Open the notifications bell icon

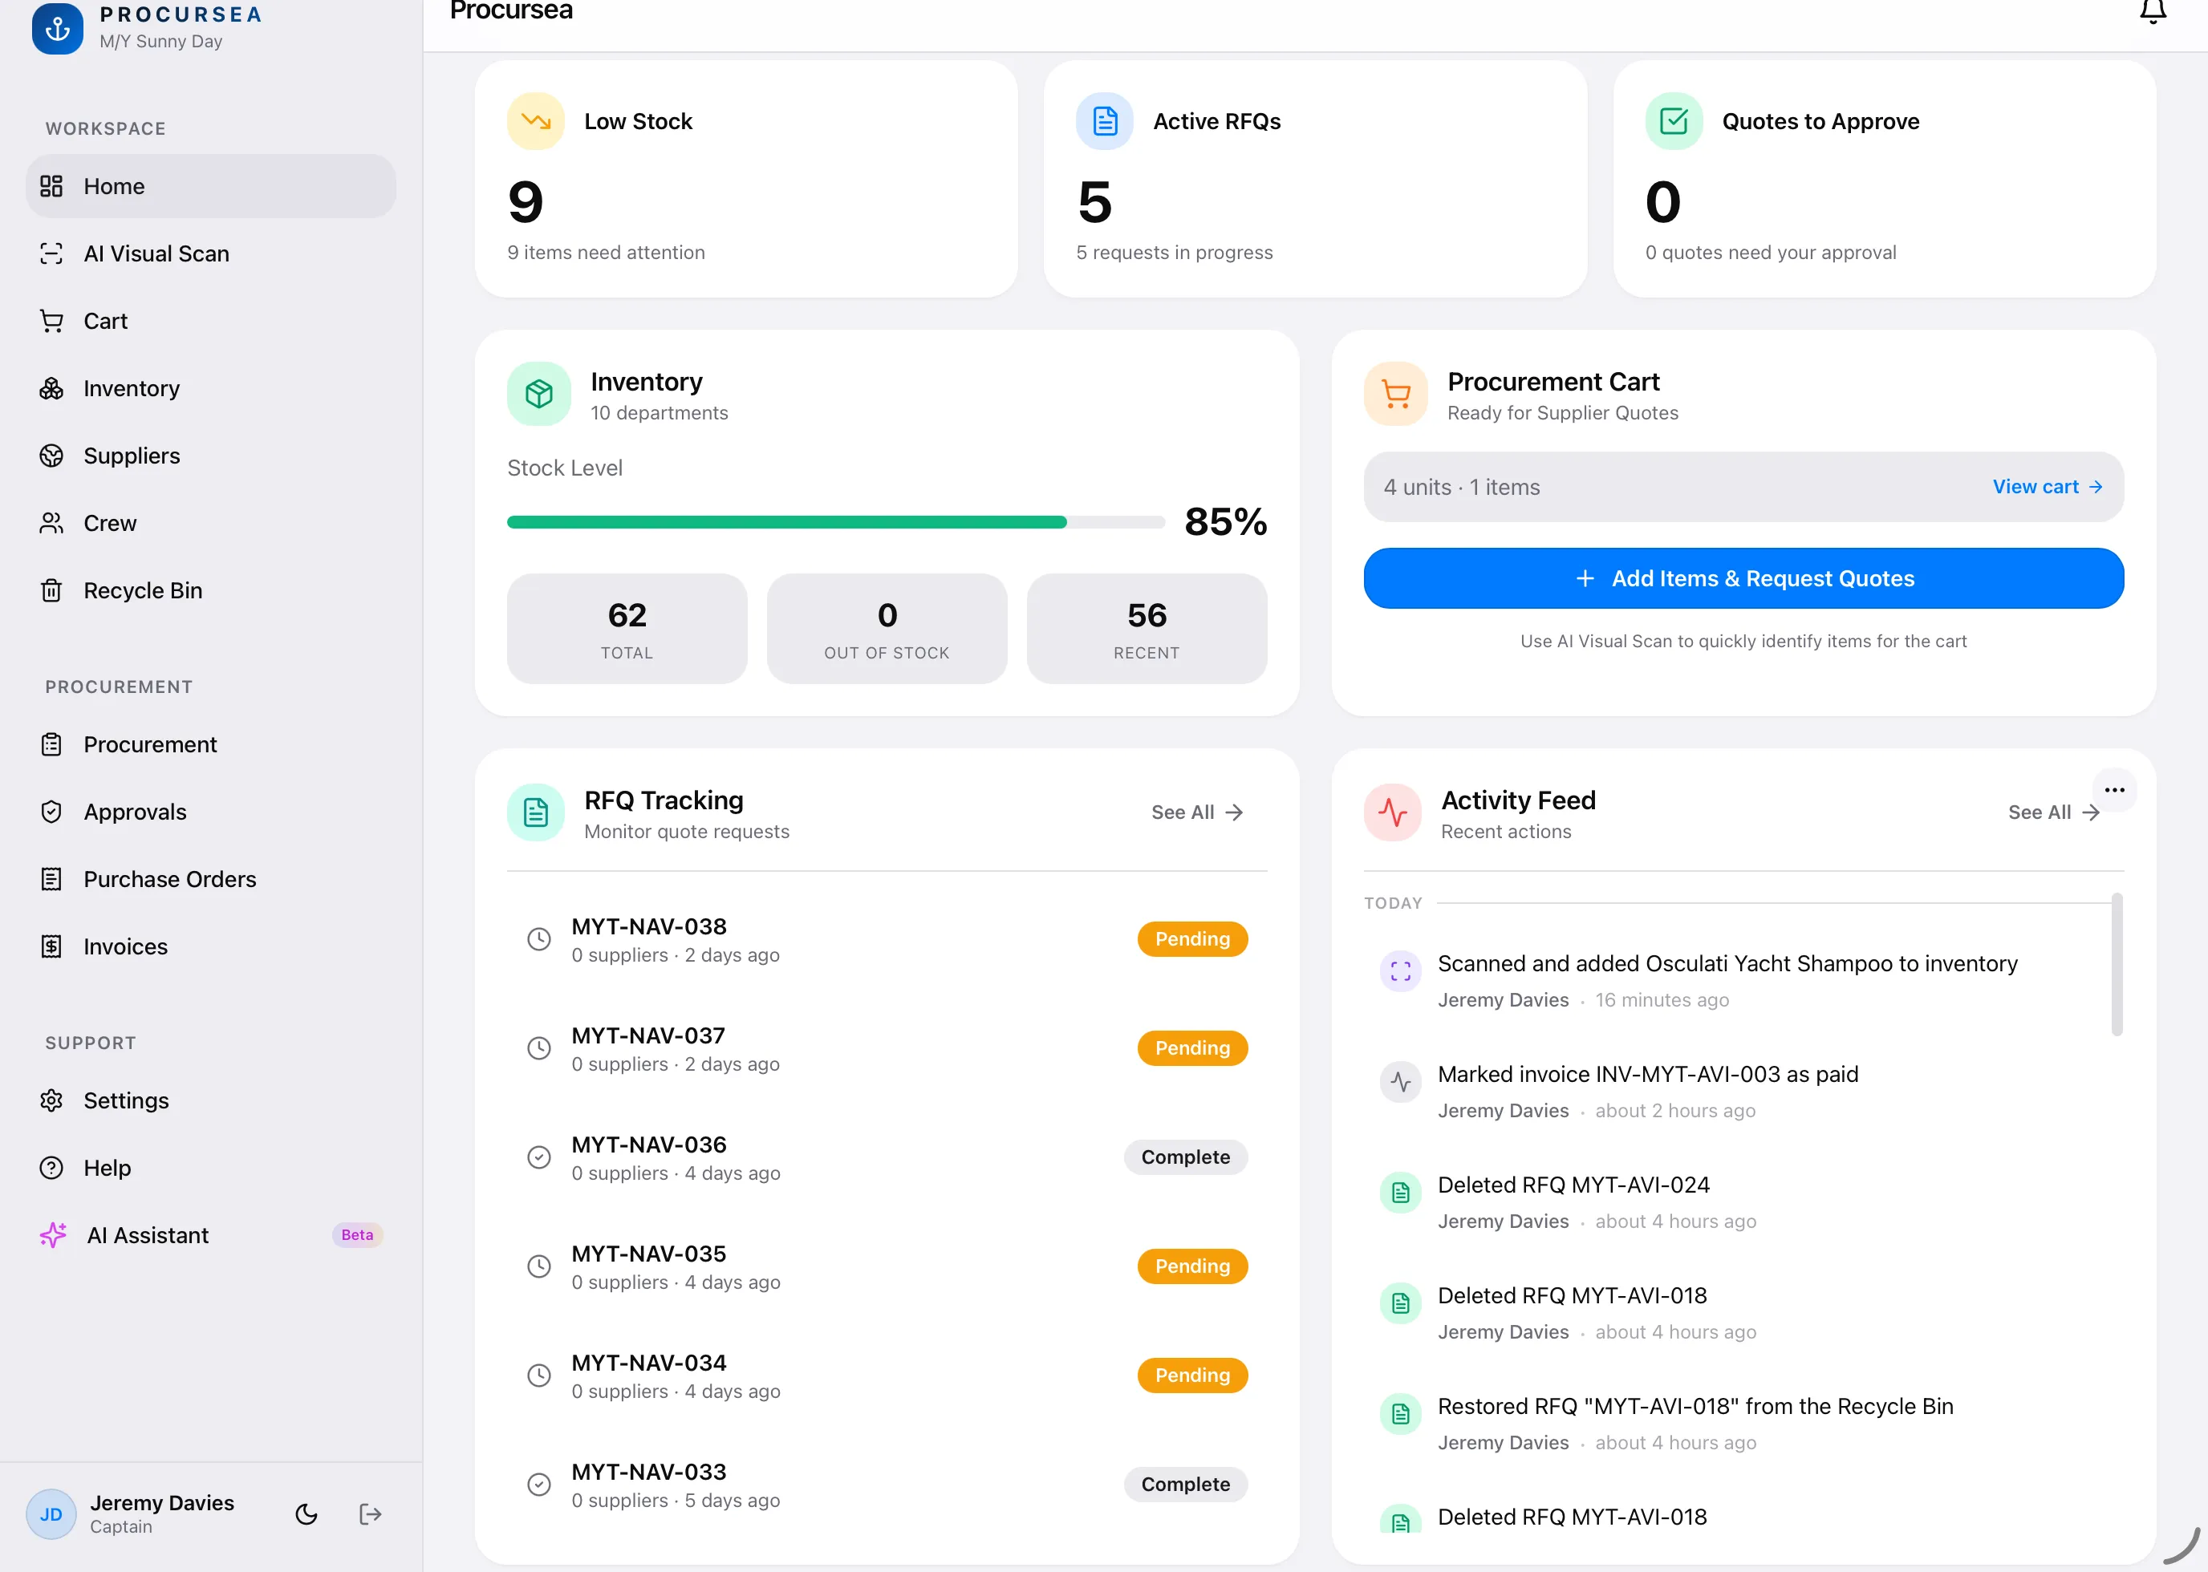coord(2153,11)
